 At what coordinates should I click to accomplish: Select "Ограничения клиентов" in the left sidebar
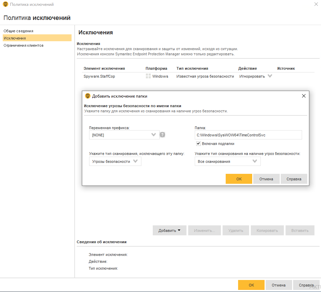click(x=24, y=45)
